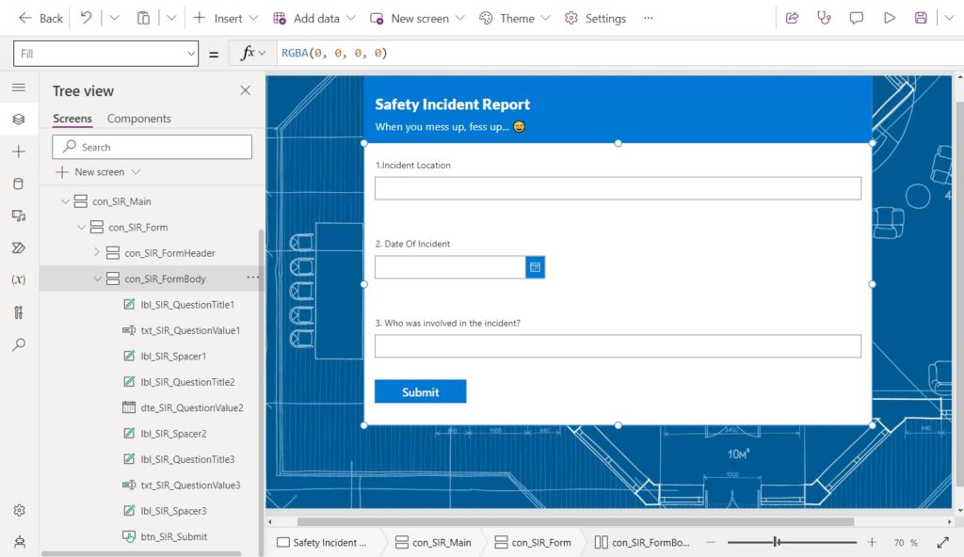Preview the app with the play icon

pyautogui.click(x=889, y=18)
